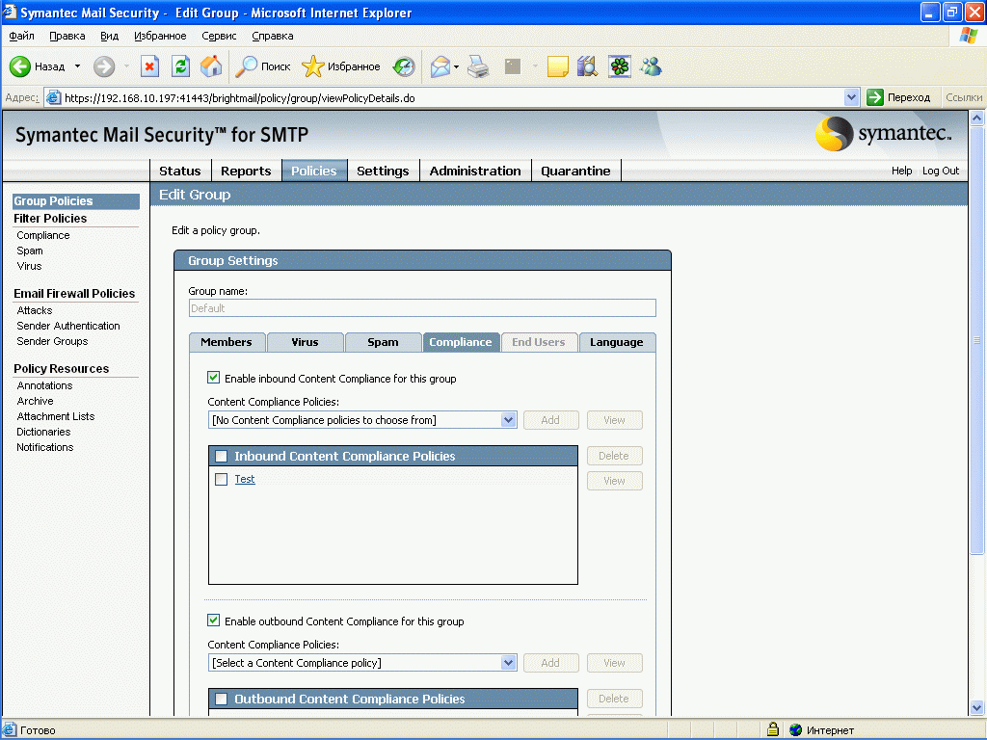The height and width of the screenshot is (740, 987).
Task: Click the Symantec logo
Action: (x=883, y=133)
